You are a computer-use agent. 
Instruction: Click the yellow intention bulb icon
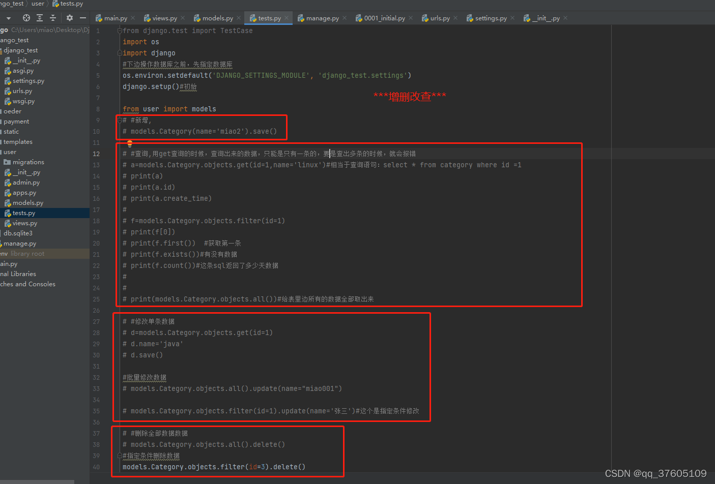[129, 144]
